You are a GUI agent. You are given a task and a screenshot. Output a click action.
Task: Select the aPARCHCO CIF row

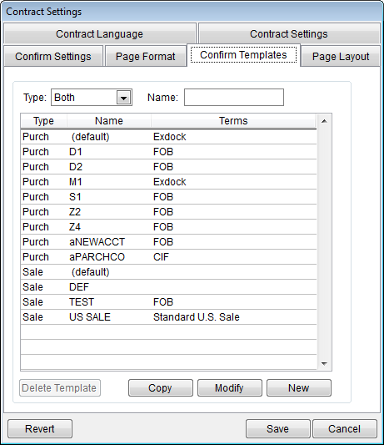click(168, 257)
